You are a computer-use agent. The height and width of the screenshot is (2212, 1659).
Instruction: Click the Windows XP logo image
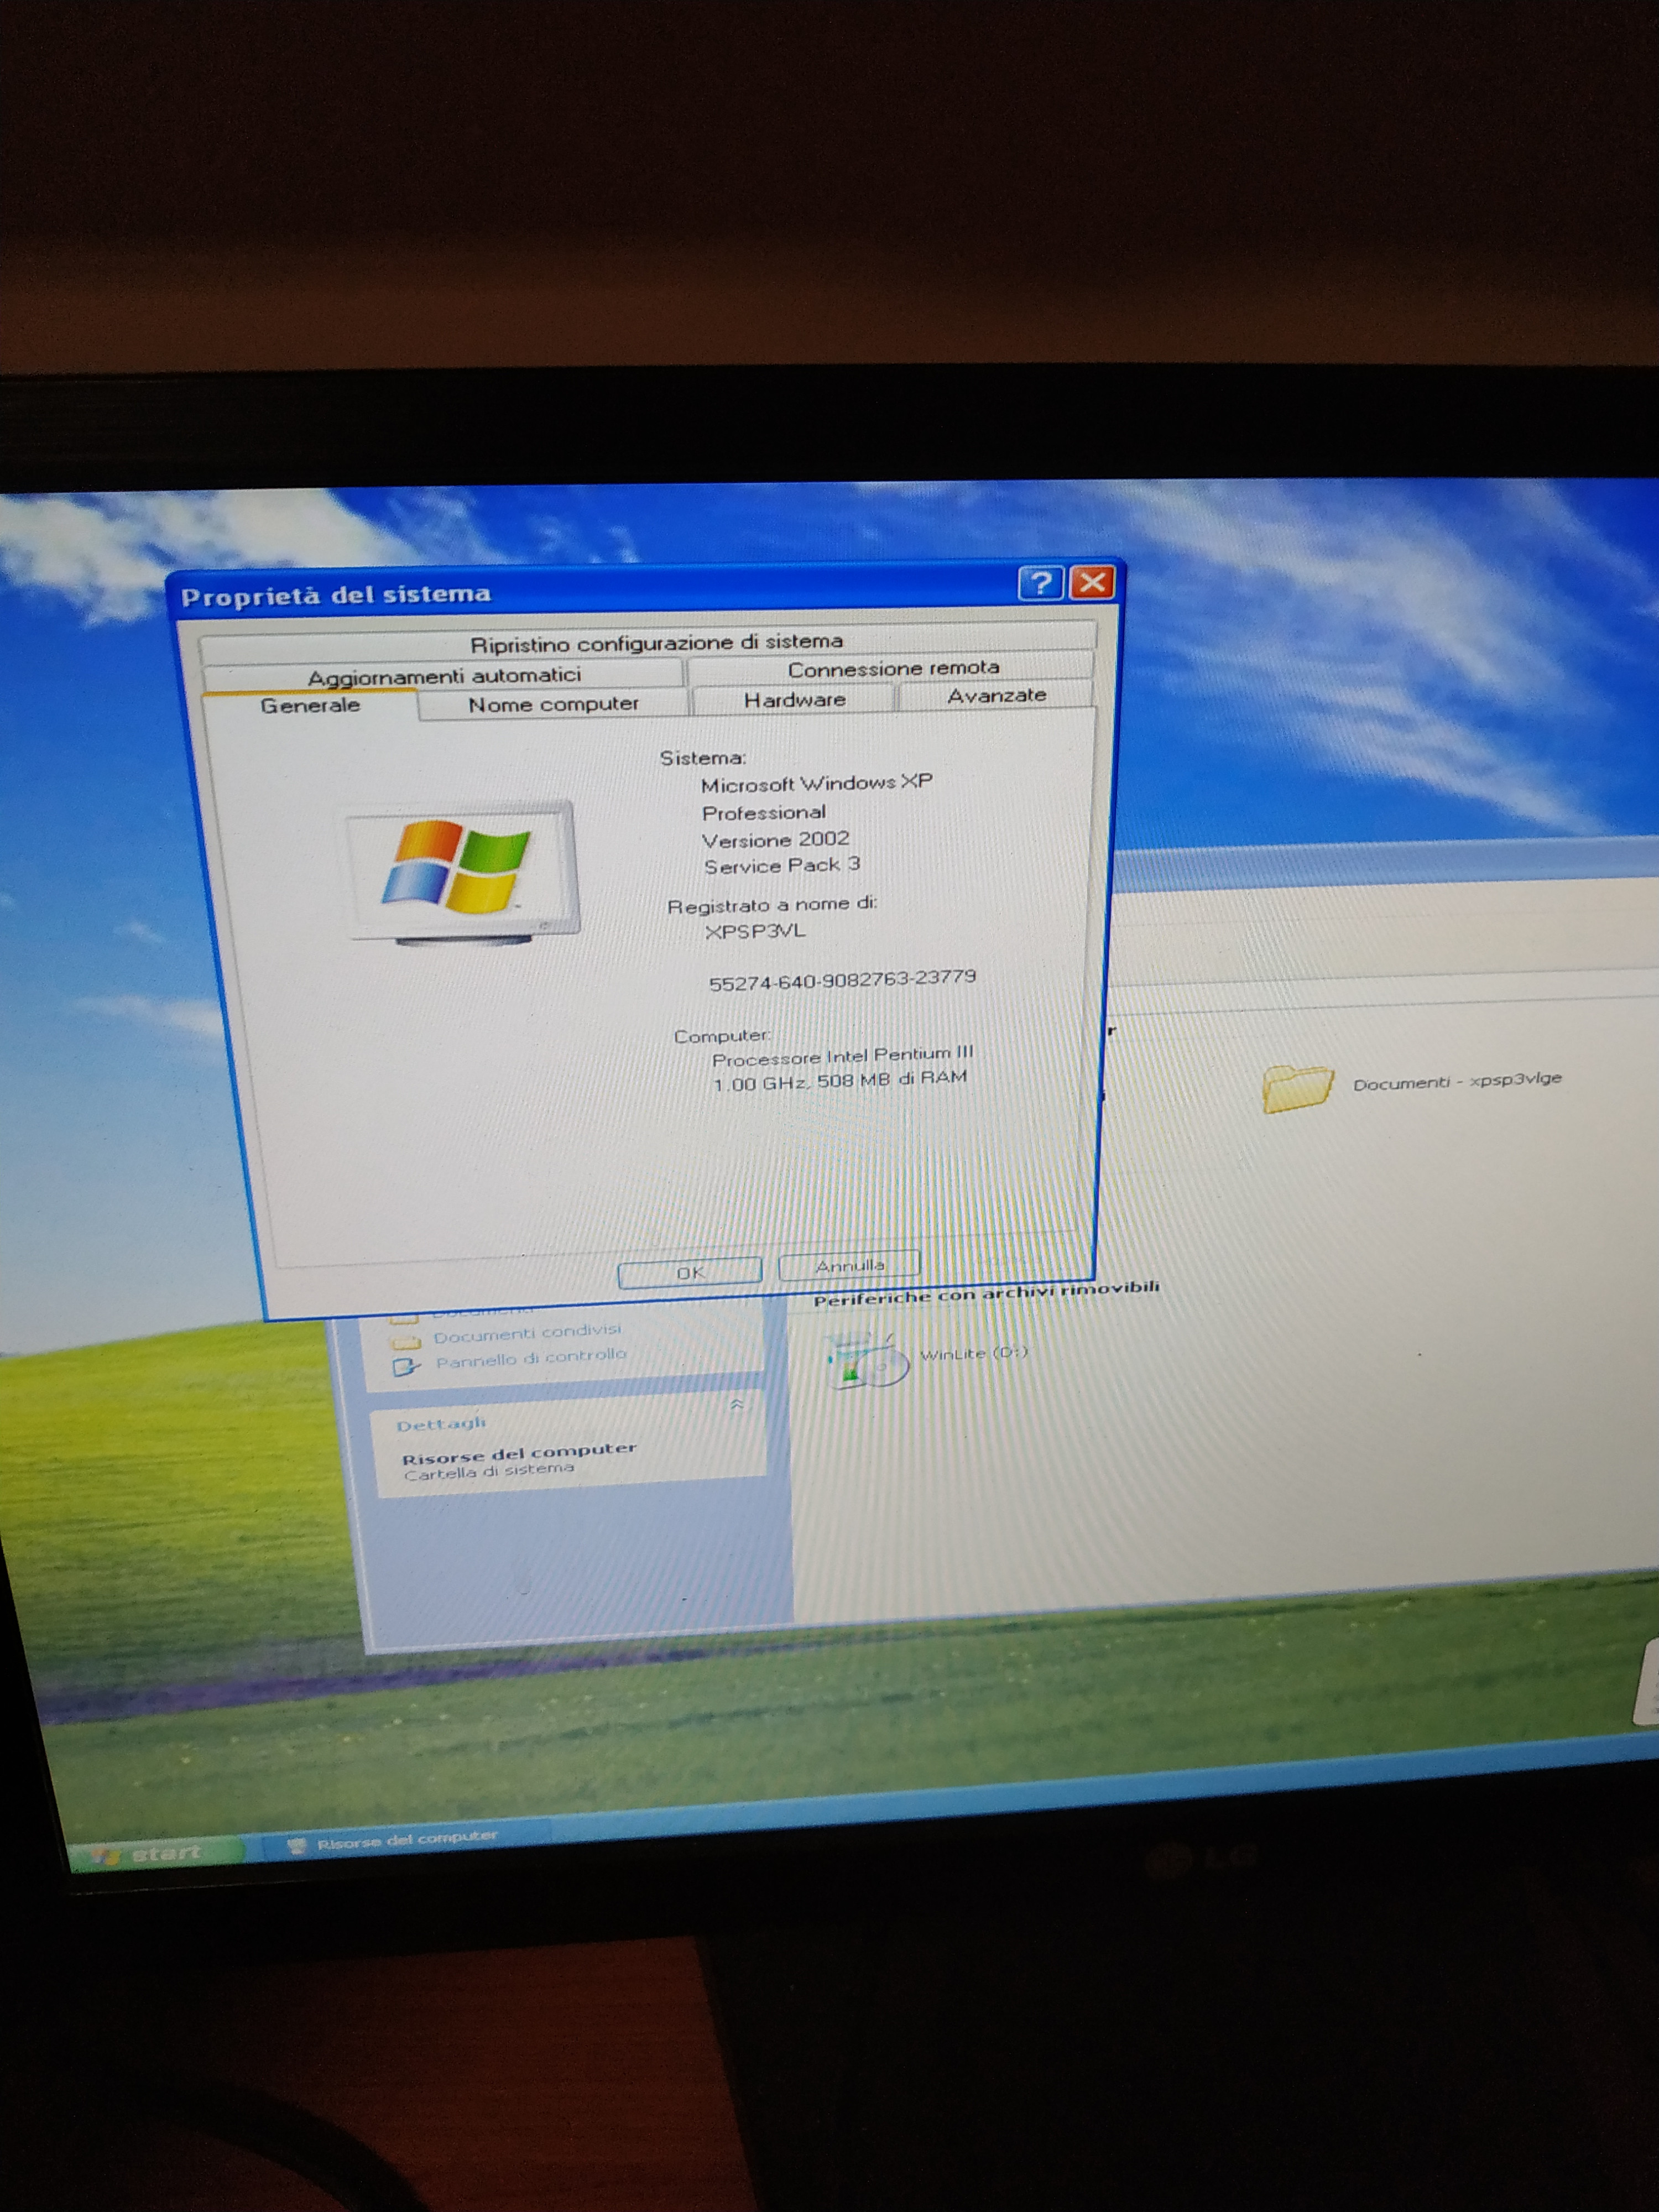tap(462, 872)
